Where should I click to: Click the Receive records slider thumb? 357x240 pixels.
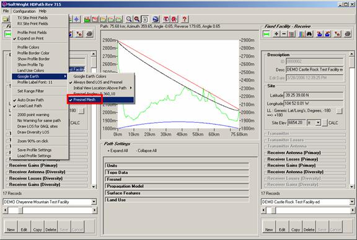(273, 210)
